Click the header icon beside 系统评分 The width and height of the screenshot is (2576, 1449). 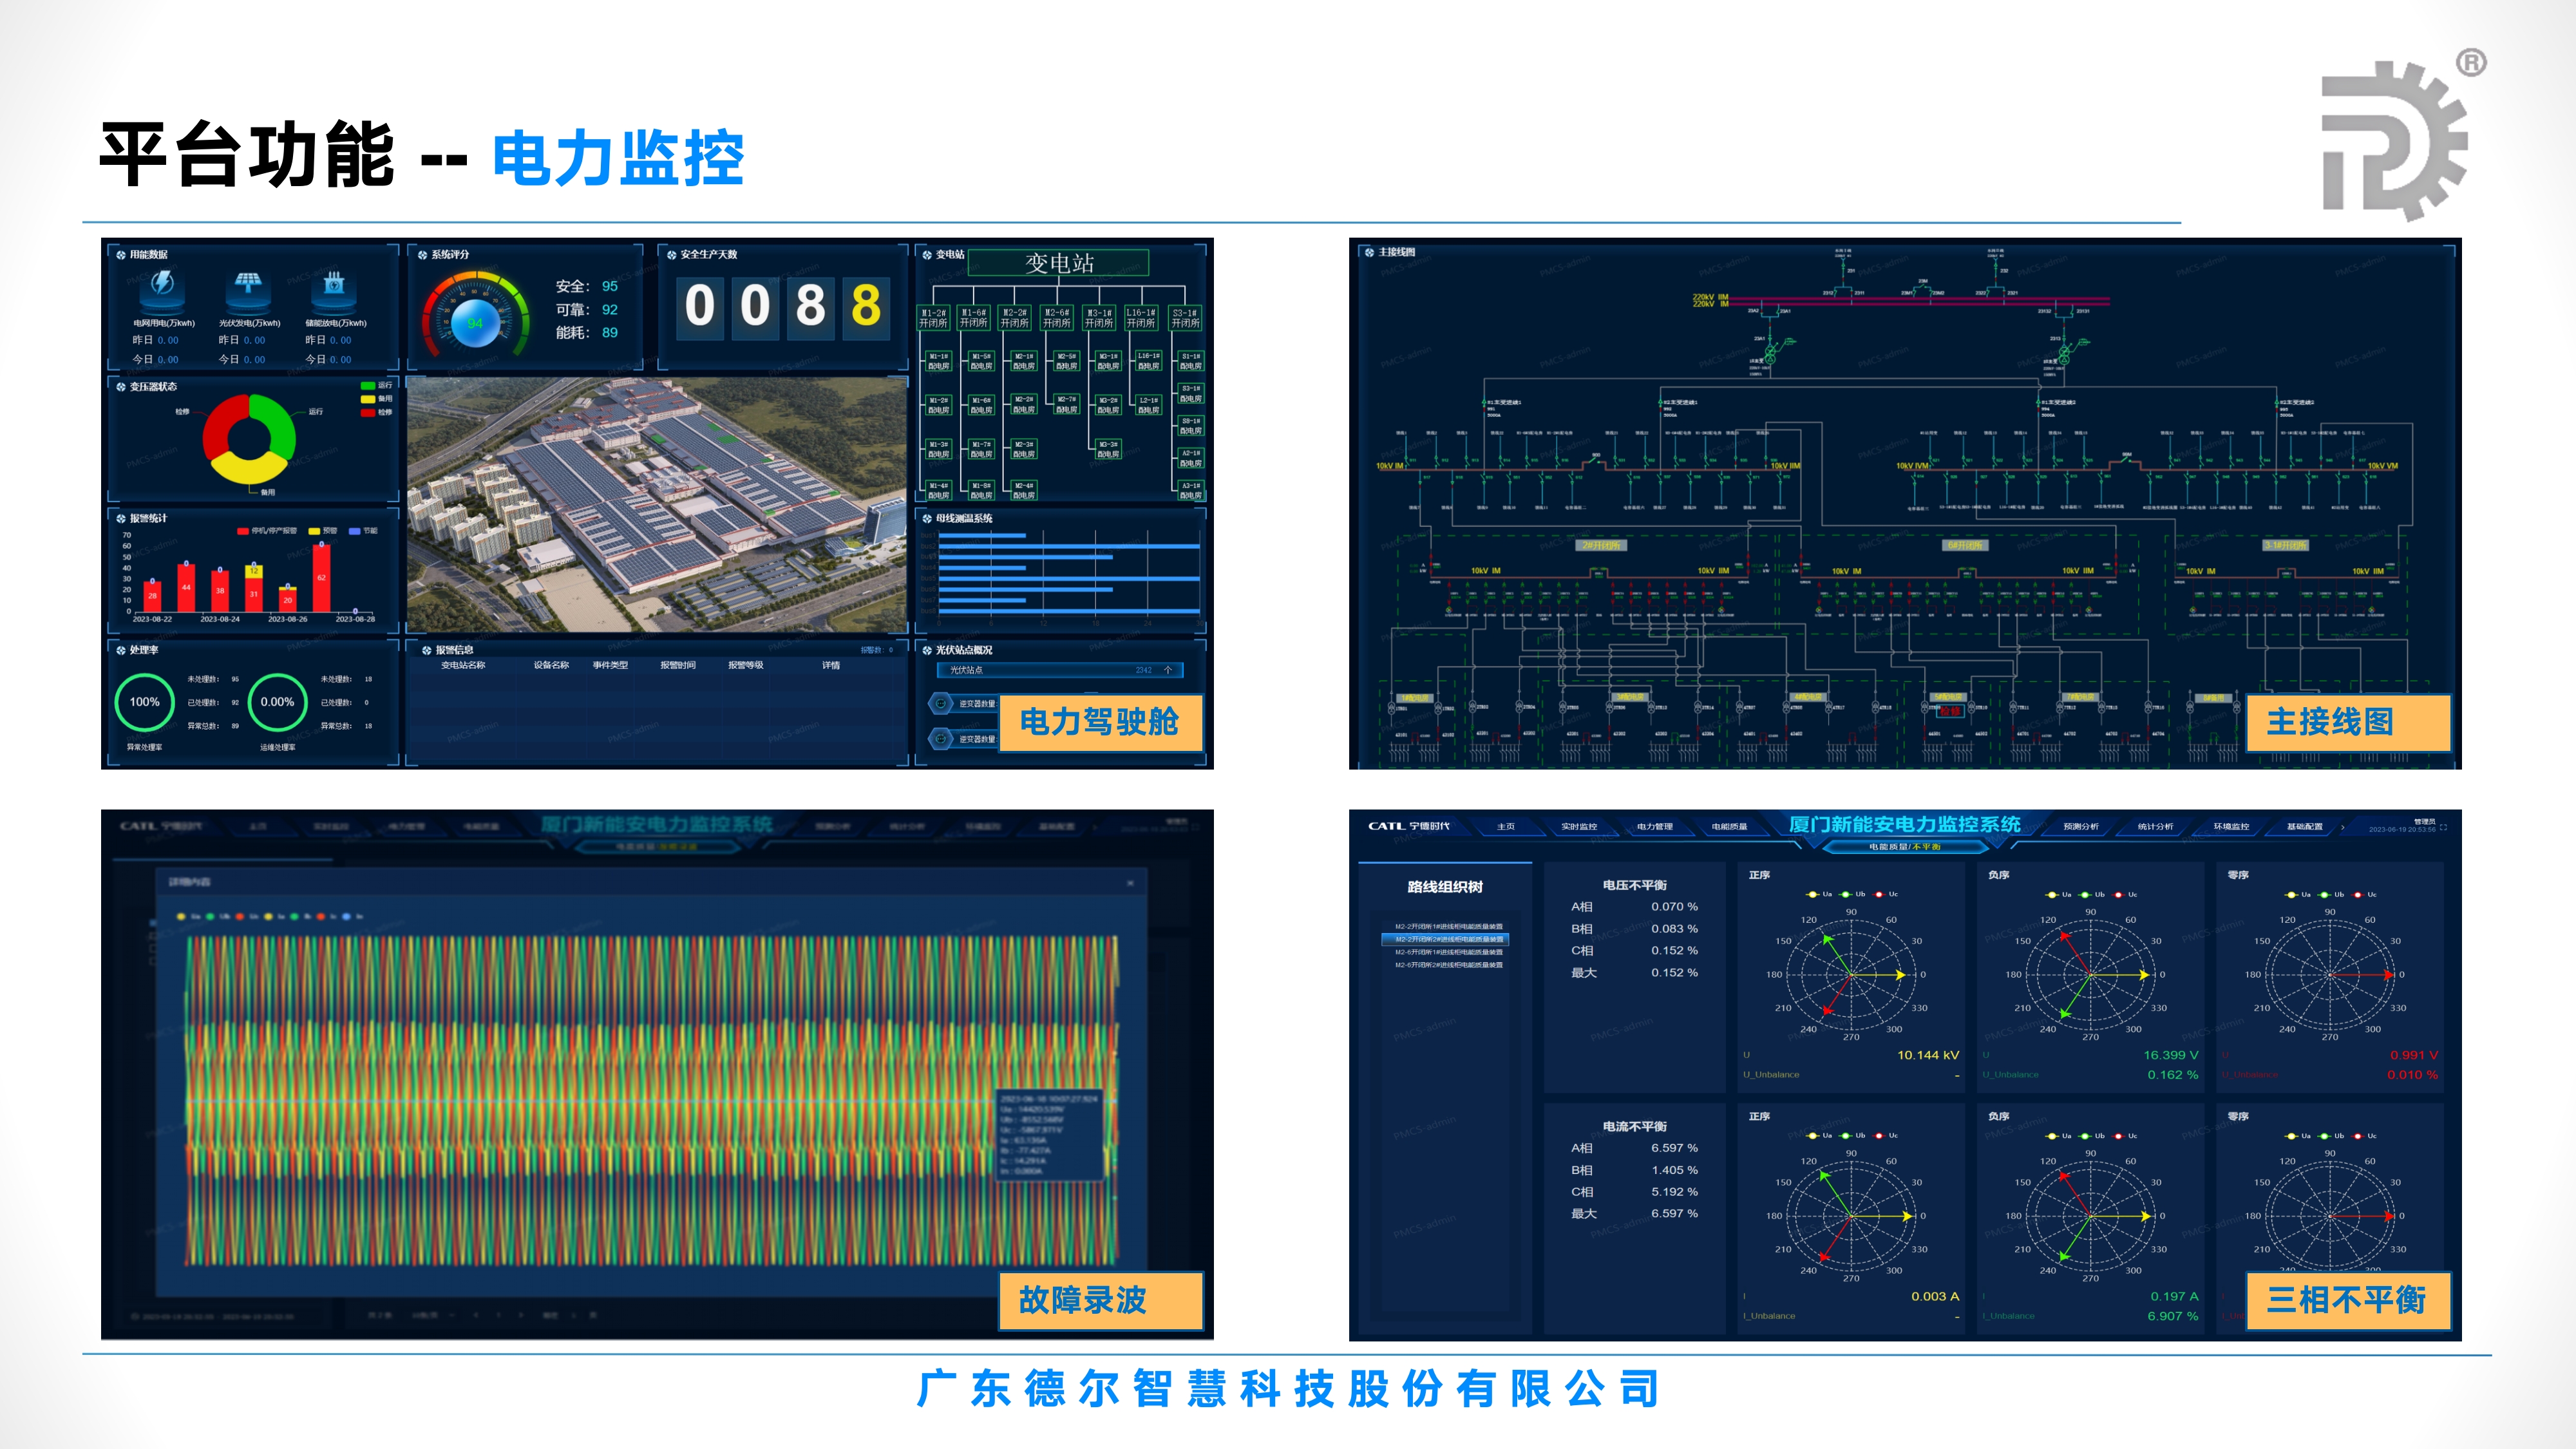coord(423,255)
